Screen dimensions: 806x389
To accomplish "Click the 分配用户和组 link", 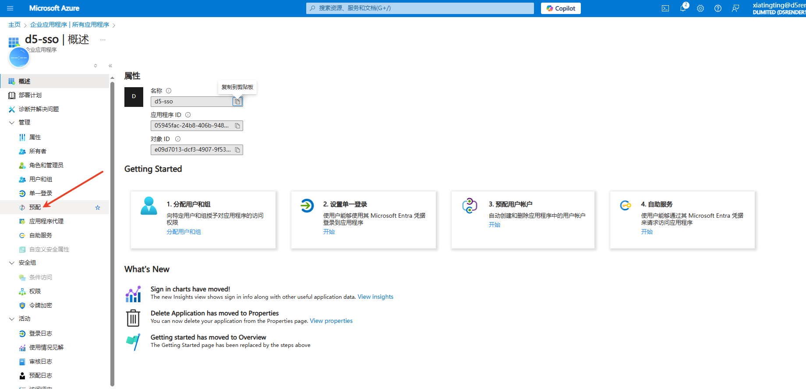I will click(x=184, y=232).
